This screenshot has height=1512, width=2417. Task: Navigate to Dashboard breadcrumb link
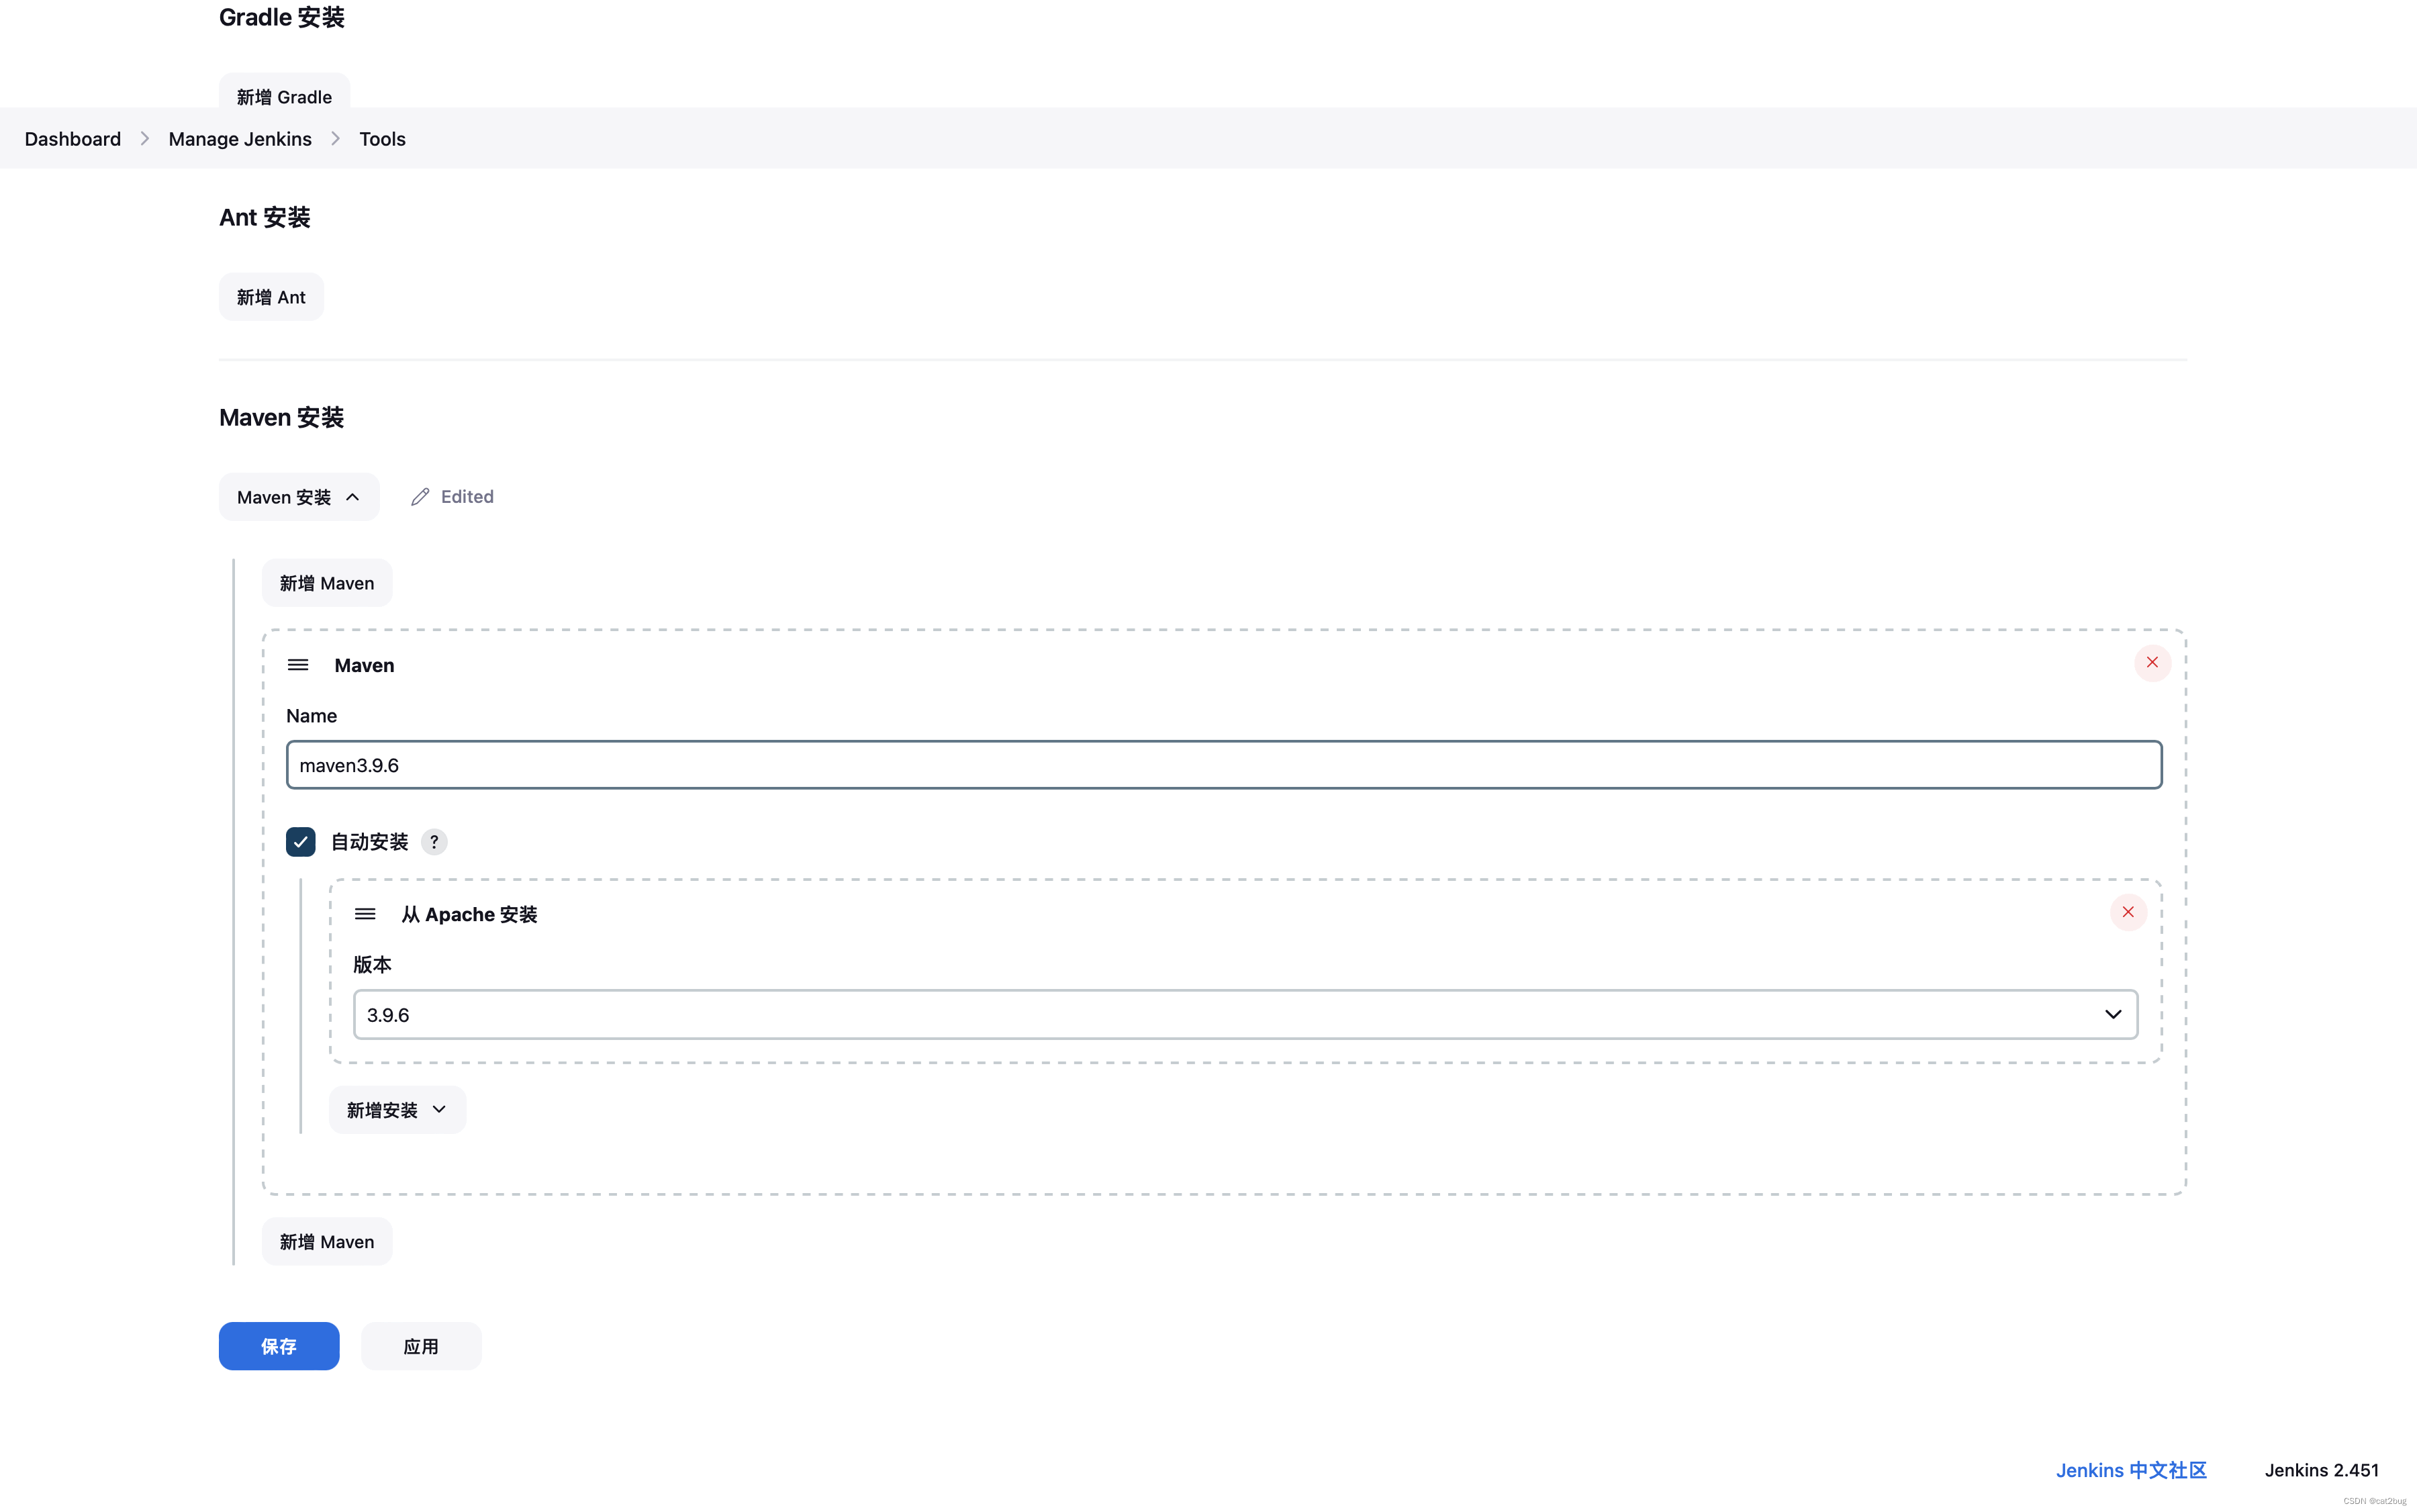[x=71, y=138]
